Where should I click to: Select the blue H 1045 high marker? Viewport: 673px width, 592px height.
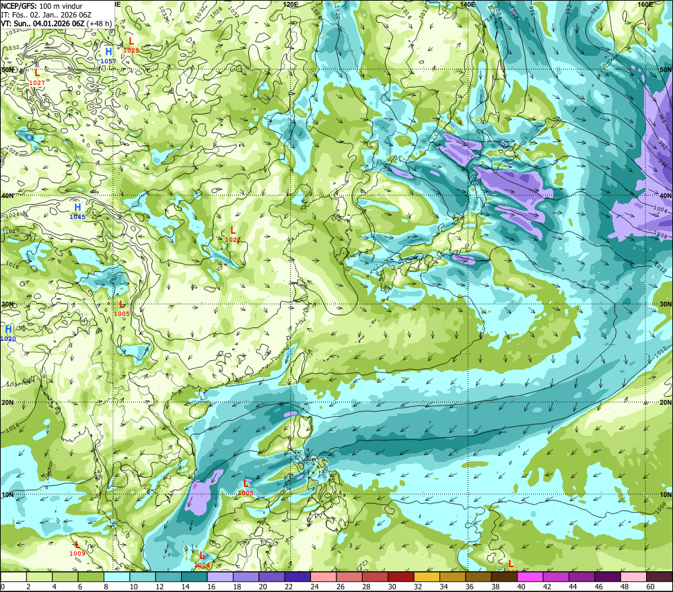(77, 211)
